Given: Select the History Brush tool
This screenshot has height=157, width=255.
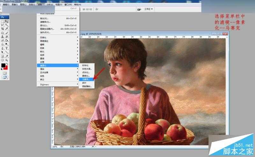Looking at the screenshot, I should click(x=6, y=37).
